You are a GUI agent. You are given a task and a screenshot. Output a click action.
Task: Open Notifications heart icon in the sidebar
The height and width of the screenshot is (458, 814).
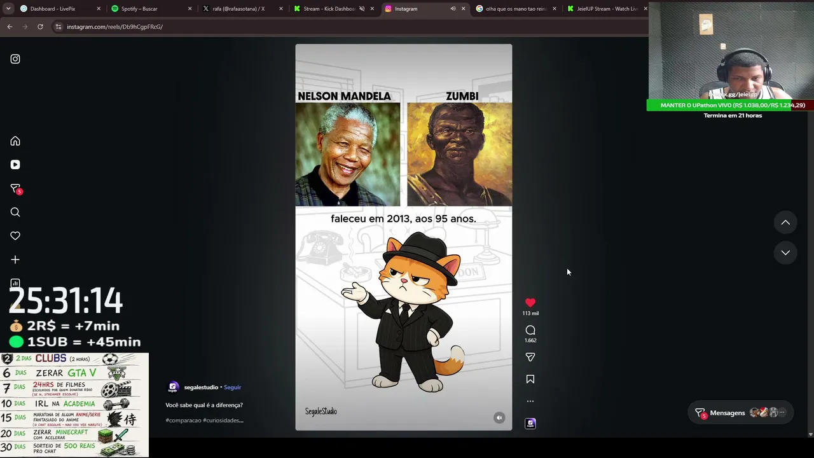click(x=15, y=236)
